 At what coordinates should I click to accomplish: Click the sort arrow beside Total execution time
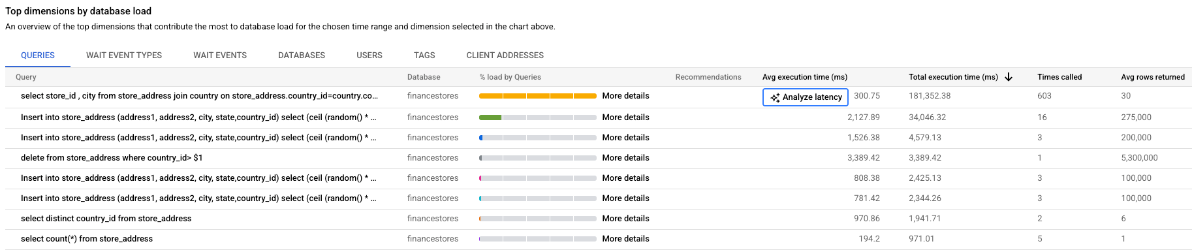(1009, 77)
